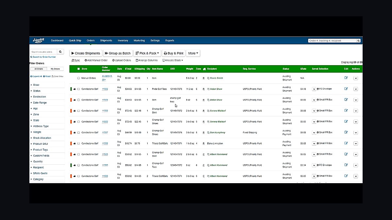Open the Actions dropdown for Blake Livingston order
Screen dimensions: 392x220
(356, 143)
